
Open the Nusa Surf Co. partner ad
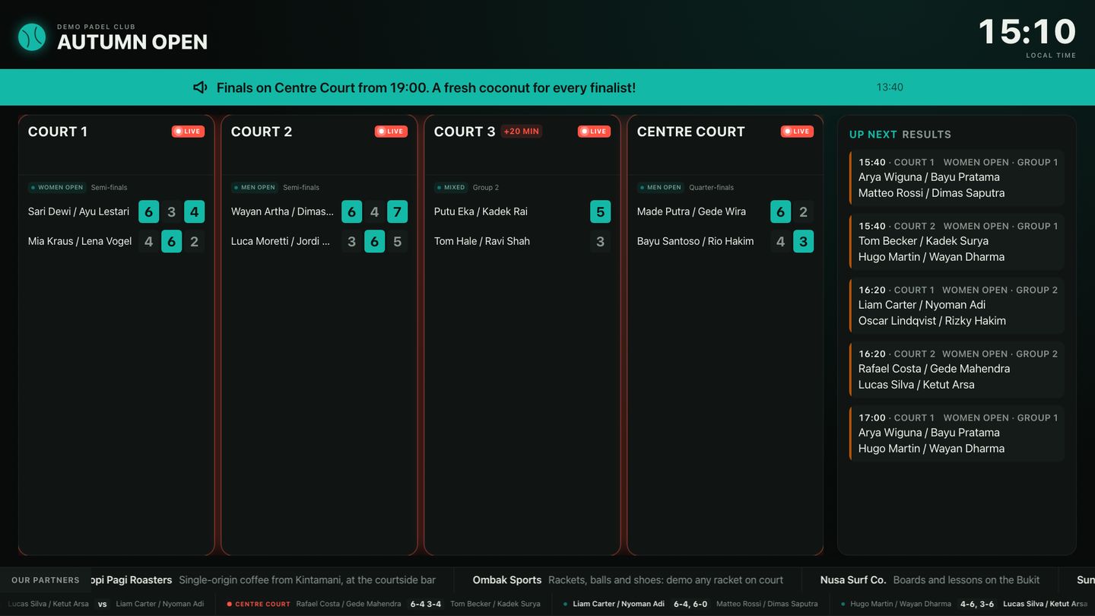[930, 579]
